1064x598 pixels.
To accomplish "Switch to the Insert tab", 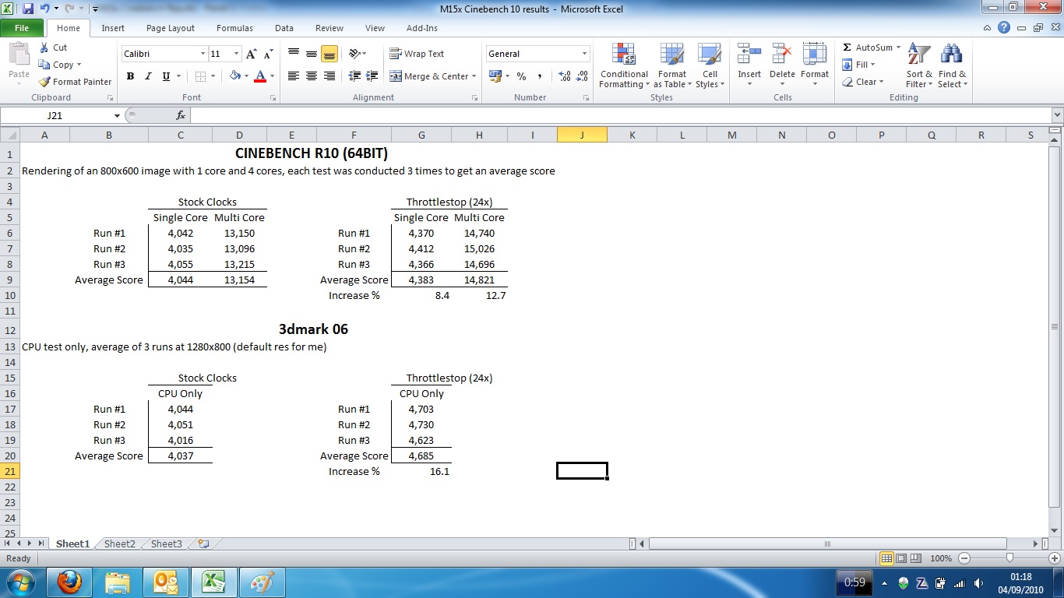I will click(x=113, y=28).
